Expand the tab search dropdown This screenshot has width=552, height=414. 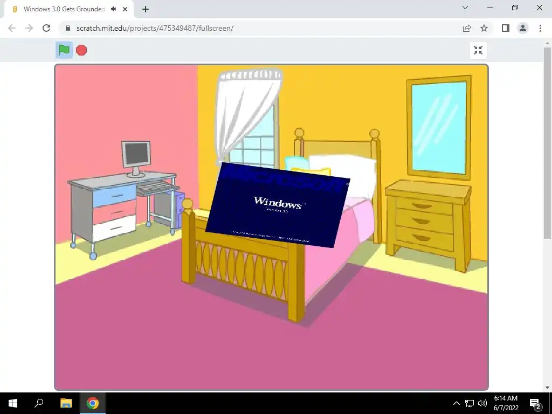coord(465,8)
